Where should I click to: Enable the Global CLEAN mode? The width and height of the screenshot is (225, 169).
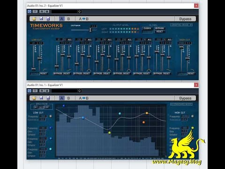point(147,28)
